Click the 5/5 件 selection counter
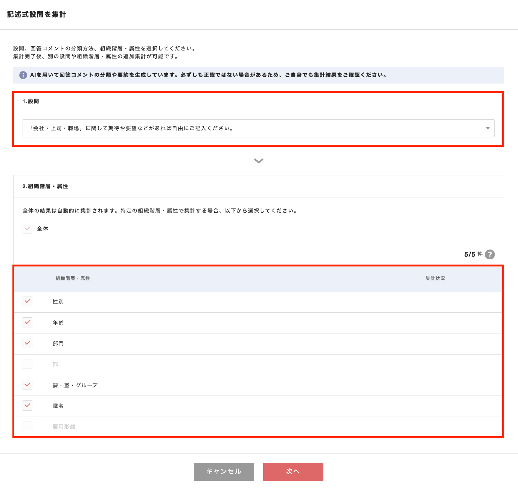The width and height of the screenshot is (518, 490). 473,254
